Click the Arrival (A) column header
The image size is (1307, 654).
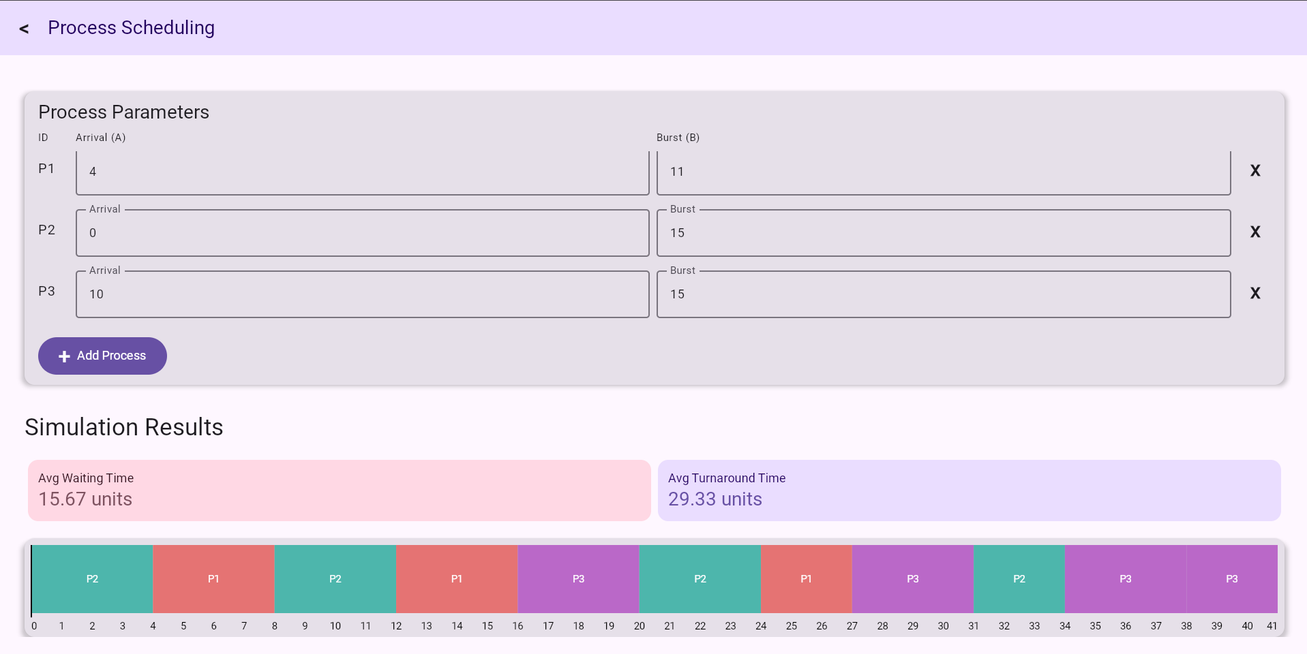coord(101,138)
